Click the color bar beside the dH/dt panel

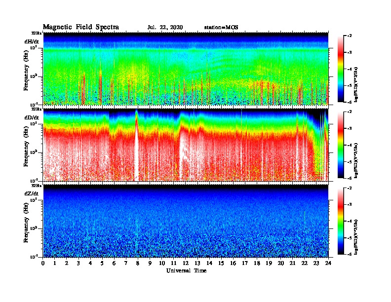pyautogui.click(x=341, y=69)
